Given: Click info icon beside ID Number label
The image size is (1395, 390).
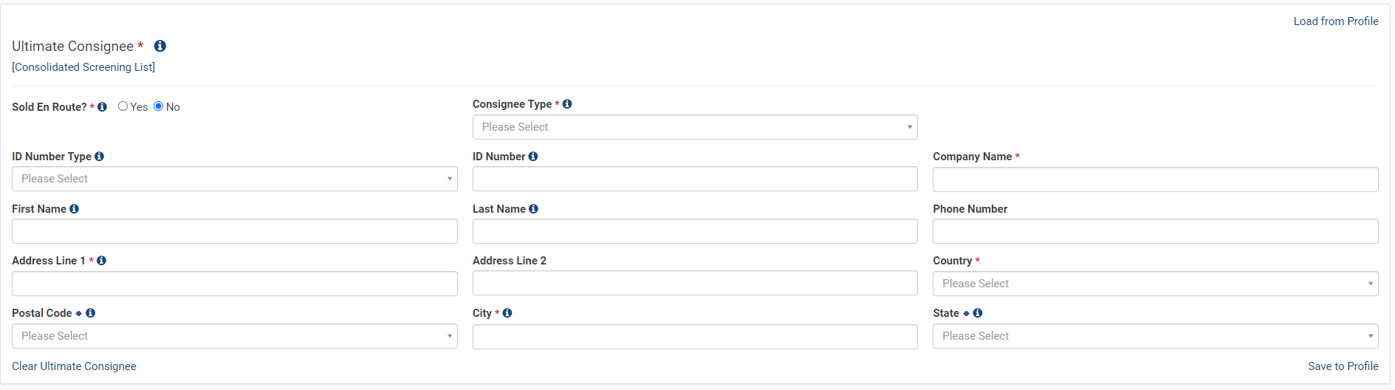Looking at the screenshot, I should point(533,157).
